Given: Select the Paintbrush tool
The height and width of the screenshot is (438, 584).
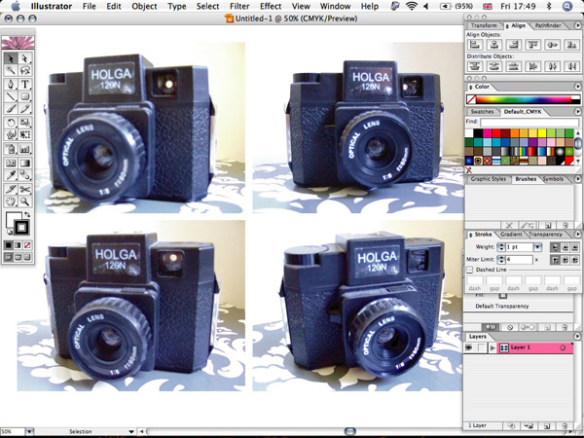Looking at the screenshot, I should tap(11, 109).
